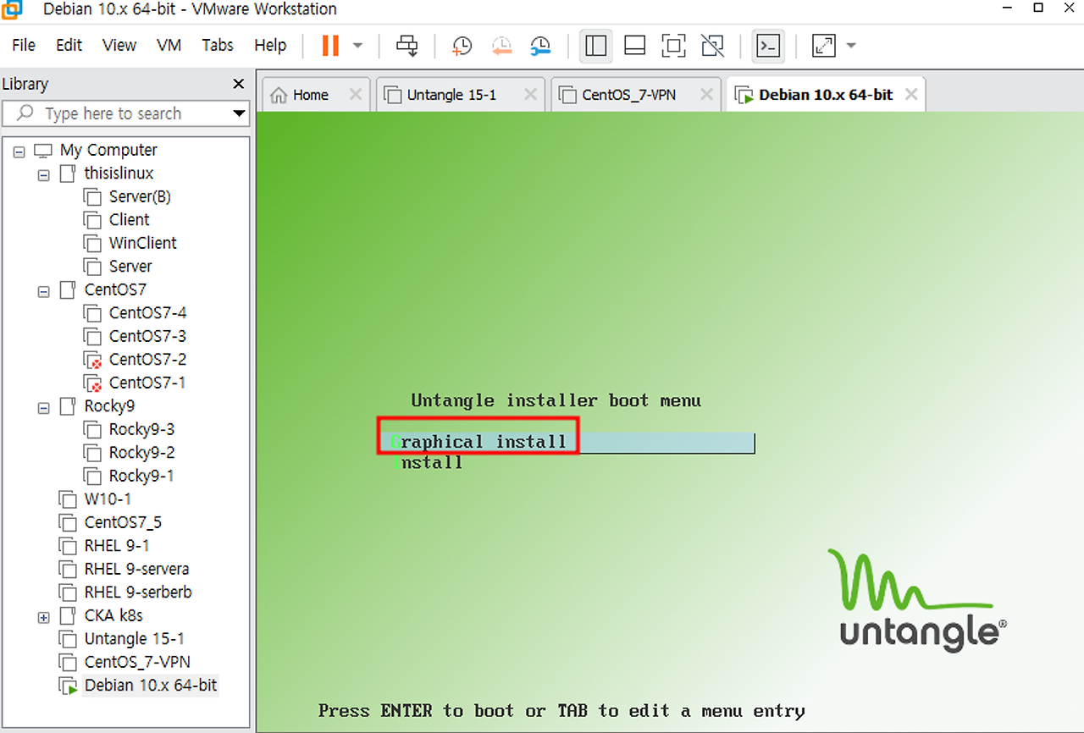1084x733 pixels.
Task: Select CentOS7-3 in the library
Action: (147, 336)
